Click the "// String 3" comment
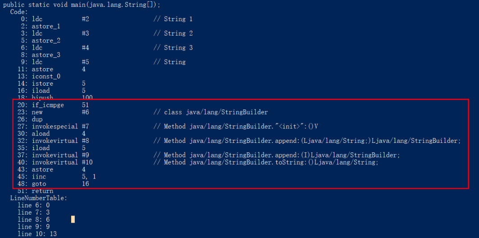The height and width of the screenshot is (238, 479). 173,48
